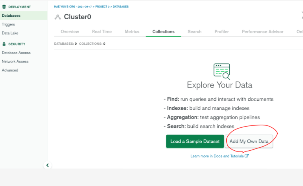This screenshot has height=186, width=303.
Task: Click the Cluster0 heading
Action: click(77, 17)
